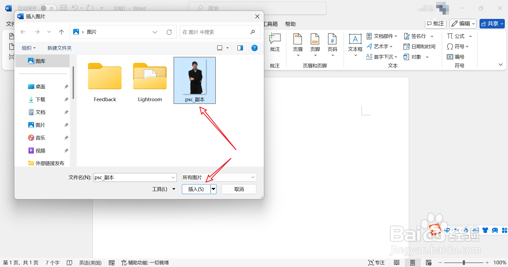Insert date and time via 日期和时间
Image resolution: width=508 pixels, height=267 pixels.
[x=419, y=46]
